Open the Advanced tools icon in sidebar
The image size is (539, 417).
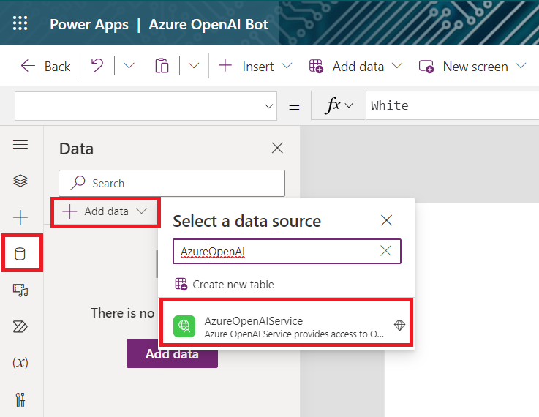click(20, 399)
